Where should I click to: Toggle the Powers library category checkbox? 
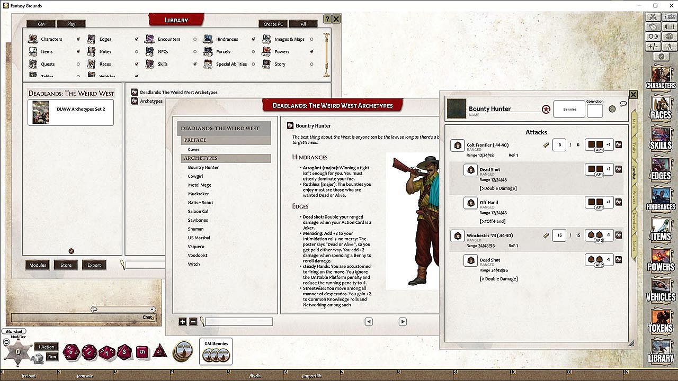(x=311, y=52)
